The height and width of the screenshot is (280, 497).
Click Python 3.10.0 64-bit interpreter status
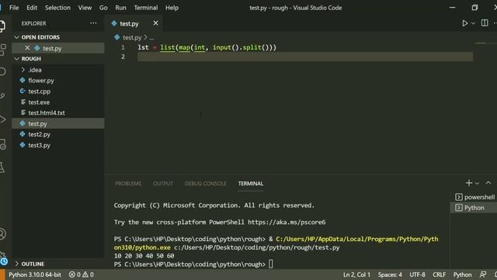click(35, 275)
